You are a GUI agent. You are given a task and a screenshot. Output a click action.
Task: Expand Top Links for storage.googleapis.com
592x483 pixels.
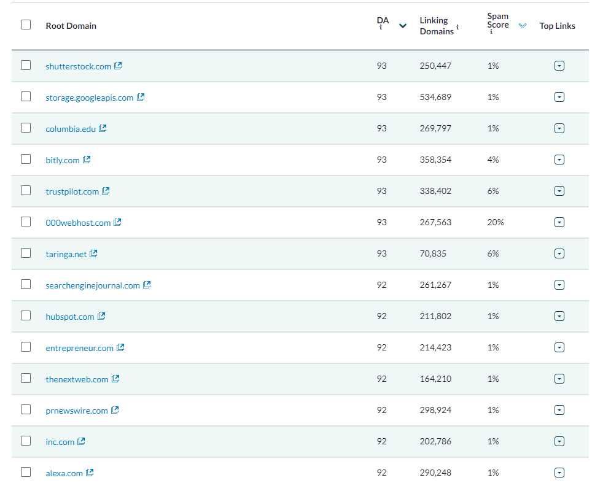(x=559, y=97)
